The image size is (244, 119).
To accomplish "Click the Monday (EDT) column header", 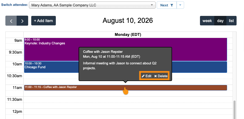I will (128, 35).
